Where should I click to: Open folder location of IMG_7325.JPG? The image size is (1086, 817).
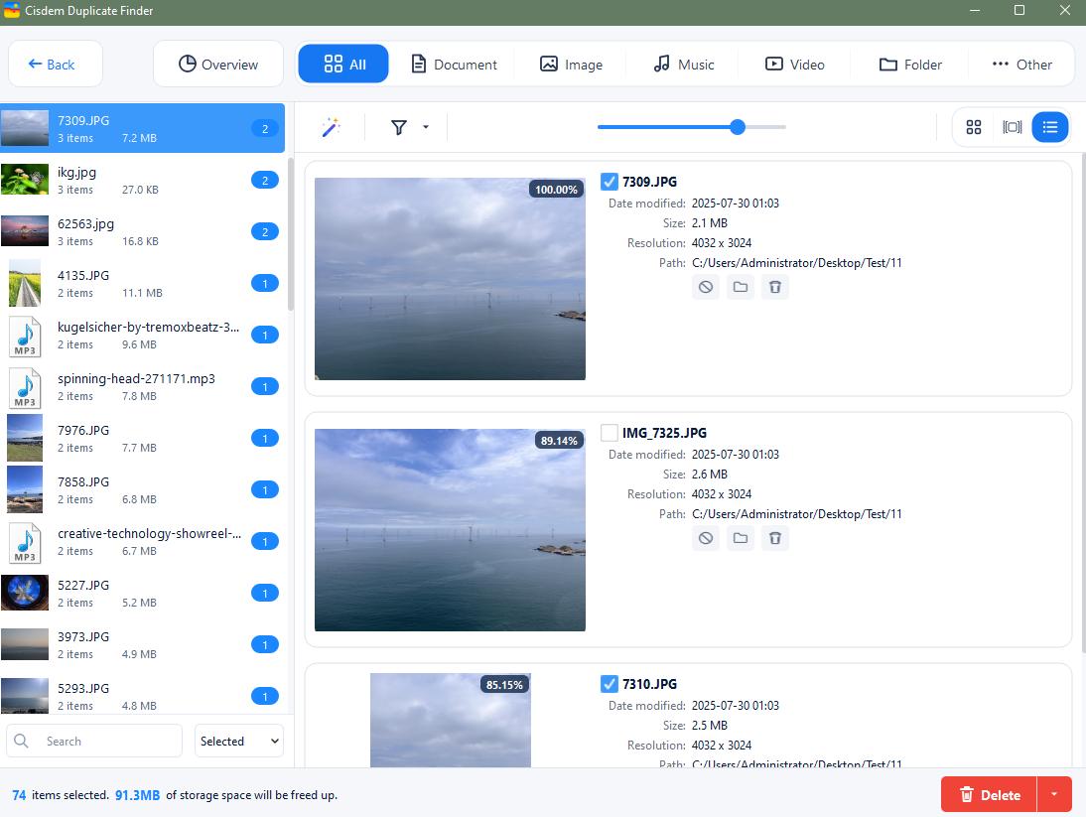click(x=741, y=538)
